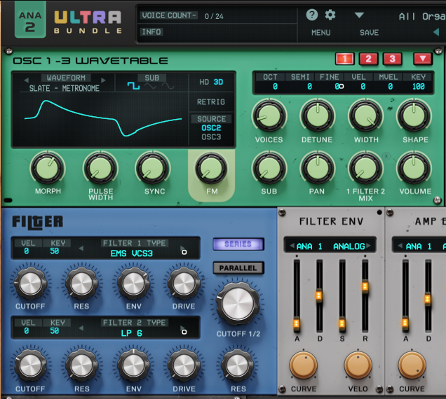The image size is (446, 399).
Task: Select previous Filter Env type arrow
Action: click(x=292, y=246)
